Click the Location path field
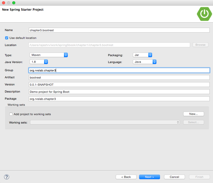Image resolution: width=213 pixels, height=183 pixels. click(x=109, y=45)
